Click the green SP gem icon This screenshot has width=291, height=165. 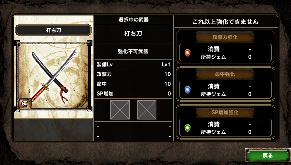click(188, 128)
